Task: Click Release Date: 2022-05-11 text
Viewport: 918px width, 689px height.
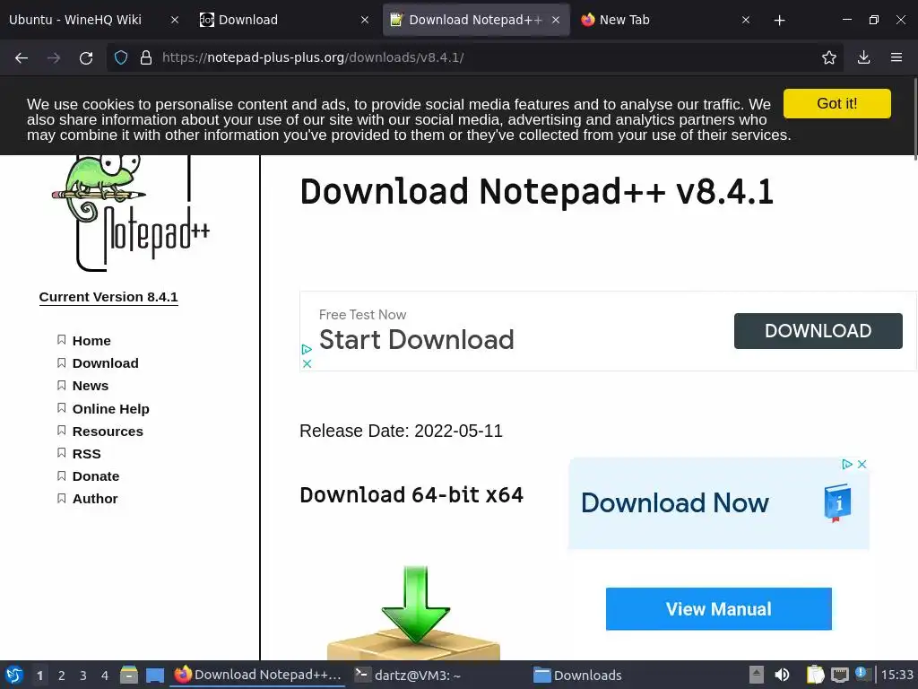Action: (x=401, y=432)
